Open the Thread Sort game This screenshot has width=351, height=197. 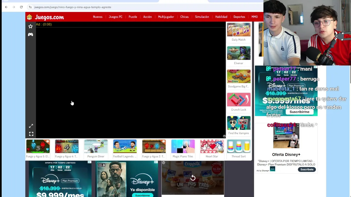(239, 146)
